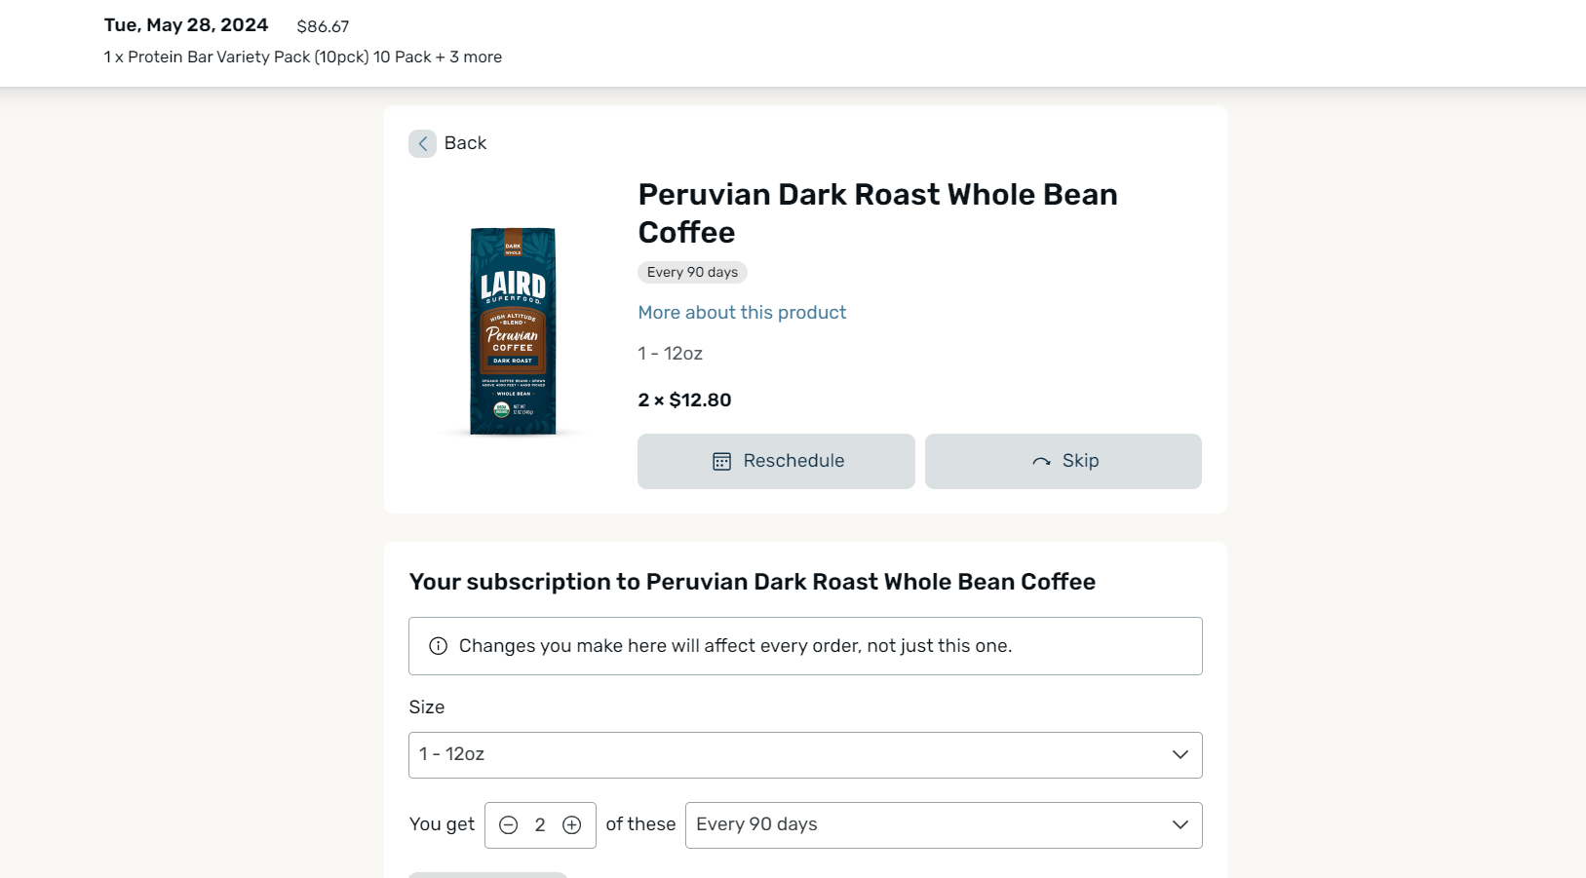Click the Skip button
1586x878 pixels.
[x=1064, y=461]
